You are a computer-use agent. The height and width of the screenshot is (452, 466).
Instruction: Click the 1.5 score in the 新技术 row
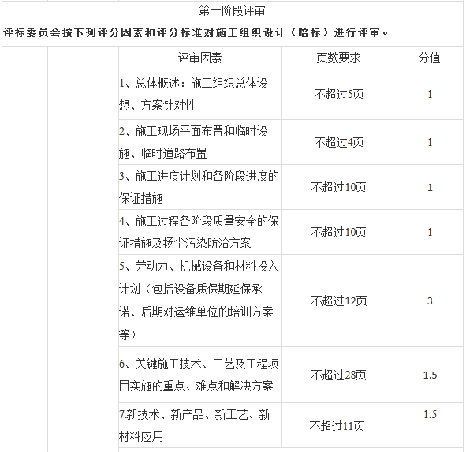(430, 414)
